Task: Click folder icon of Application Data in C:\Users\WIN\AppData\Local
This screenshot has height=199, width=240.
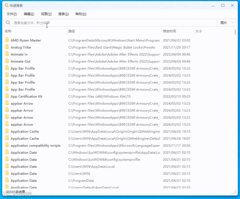Action: [x=7, y=166]
